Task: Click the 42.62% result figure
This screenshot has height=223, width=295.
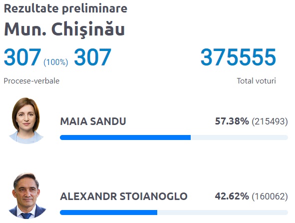Action: coord(232,196)
